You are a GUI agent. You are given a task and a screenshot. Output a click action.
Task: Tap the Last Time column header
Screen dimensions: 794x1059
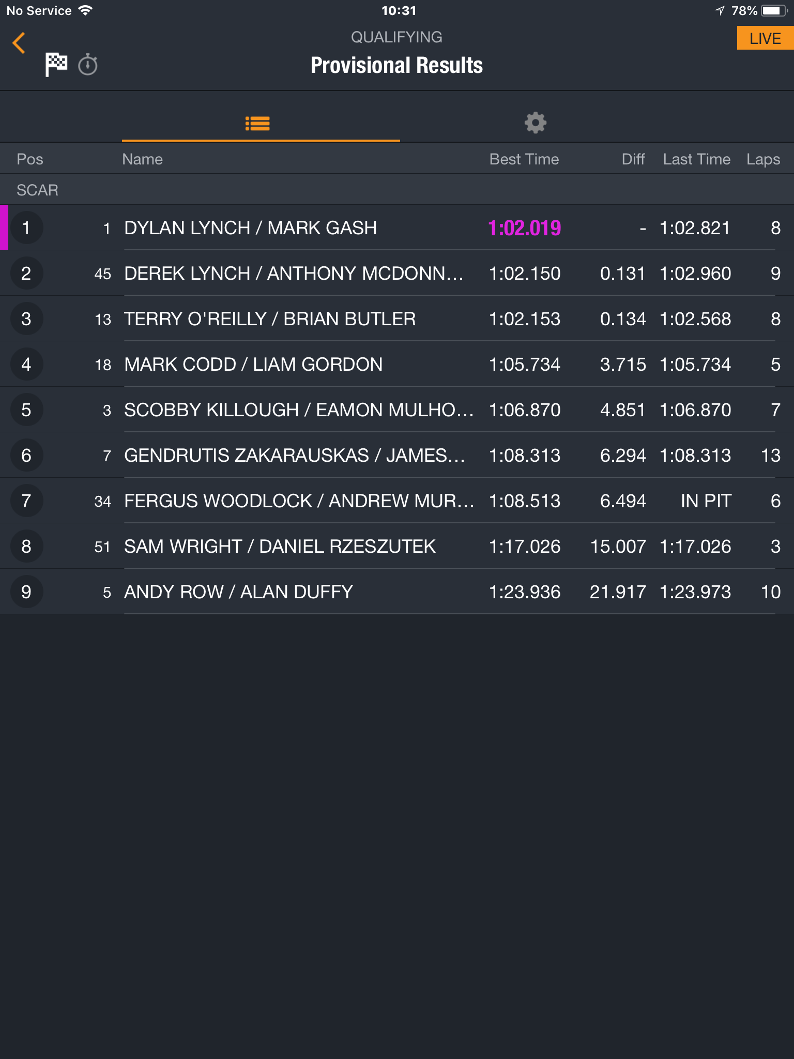697,159
